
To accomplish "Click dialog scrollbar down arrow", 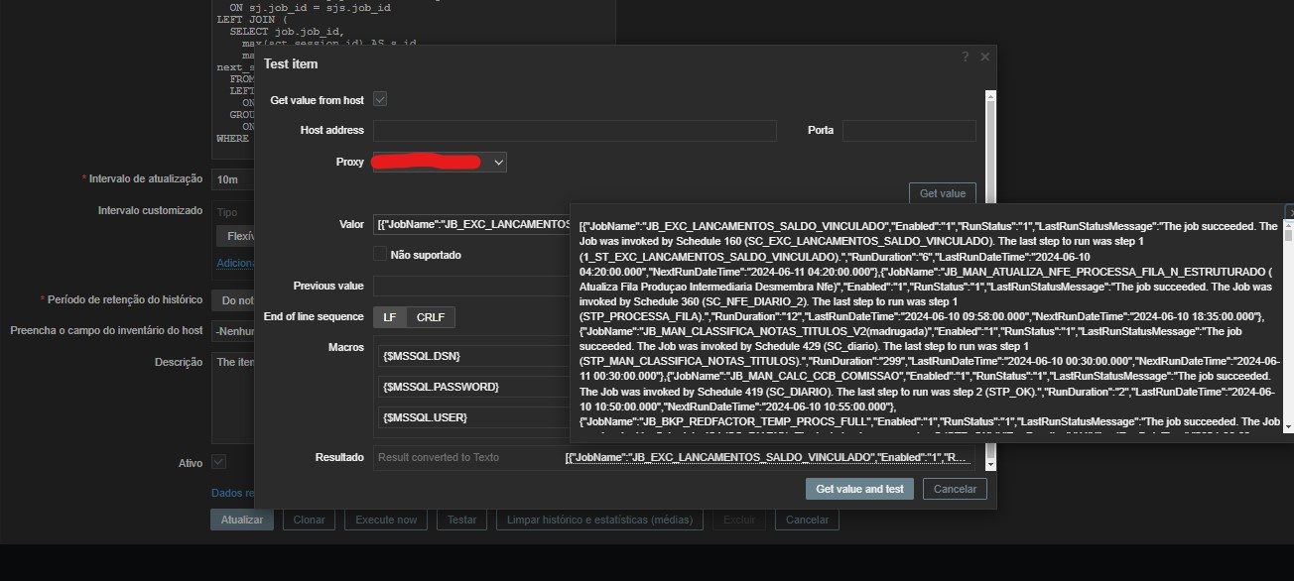I will 989,464.
